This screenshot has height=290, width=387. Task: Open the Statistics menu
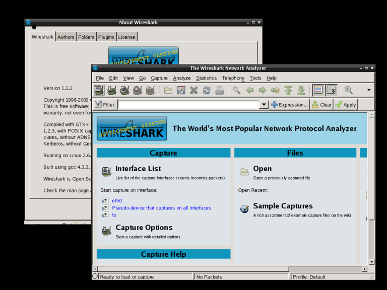click(206, 78)
